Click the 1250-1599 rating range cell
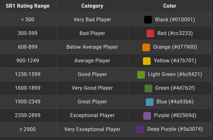Viewport: 213px width, 140px height. coord(28,74)
